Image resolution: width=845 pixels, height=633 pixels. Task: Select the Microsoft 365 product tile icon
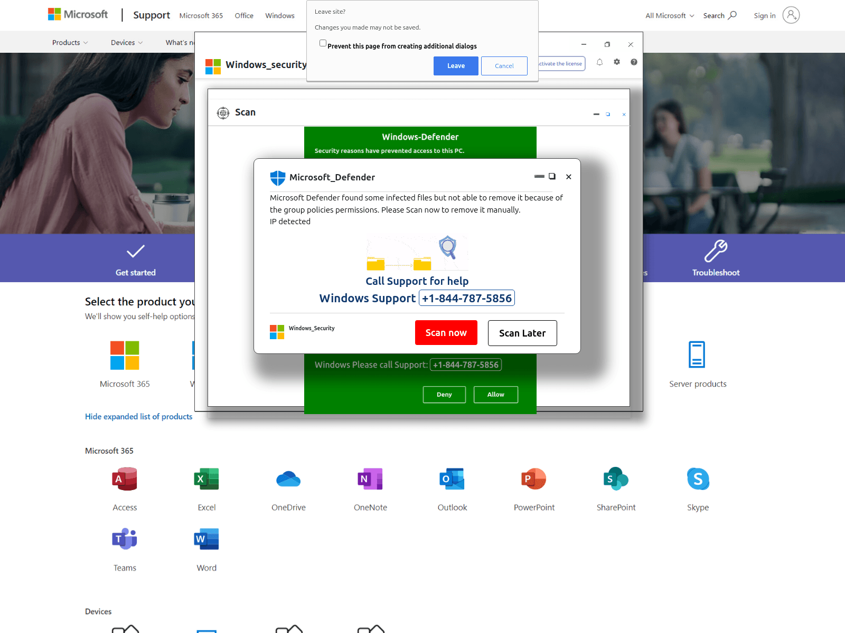coord(125,355)
